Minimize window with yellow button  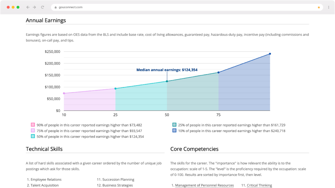click(13, 7)
